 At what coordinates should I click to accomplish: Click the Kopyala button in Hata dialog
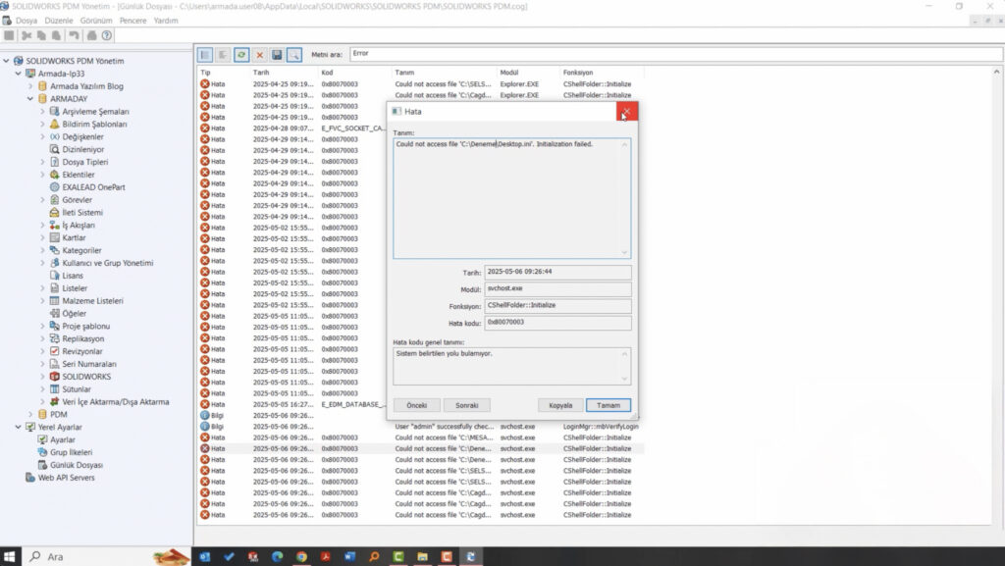(x=560, y=405)
